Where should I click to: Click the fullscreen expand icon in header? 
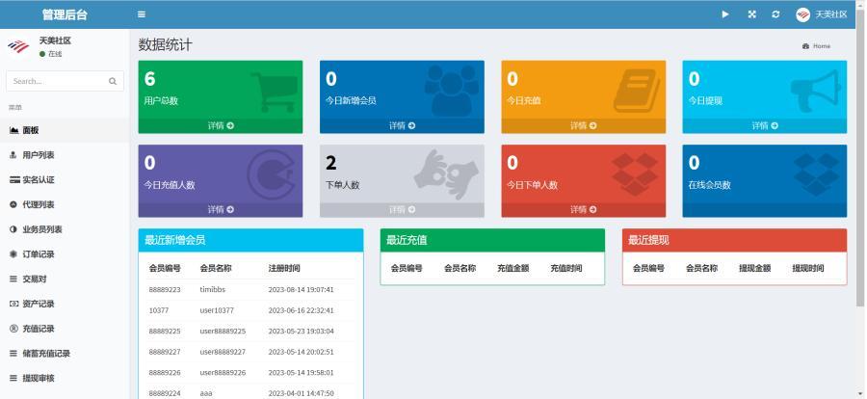click(x=751, y=14)
